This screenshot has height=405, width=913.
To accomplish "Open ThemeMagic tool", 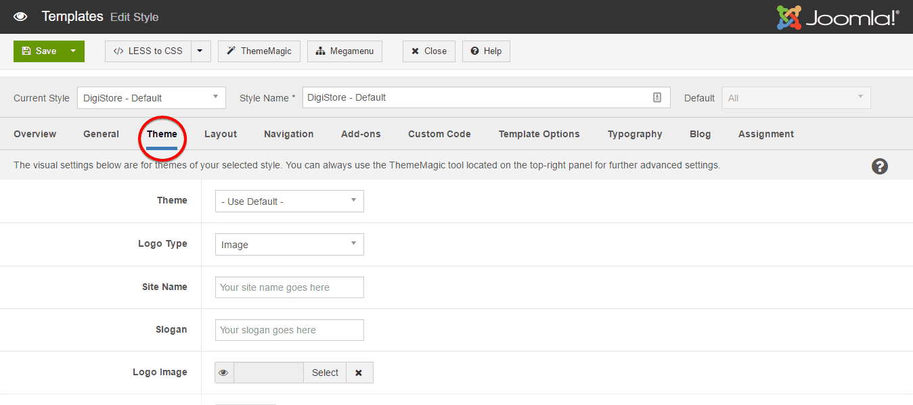I will (259, 51).
